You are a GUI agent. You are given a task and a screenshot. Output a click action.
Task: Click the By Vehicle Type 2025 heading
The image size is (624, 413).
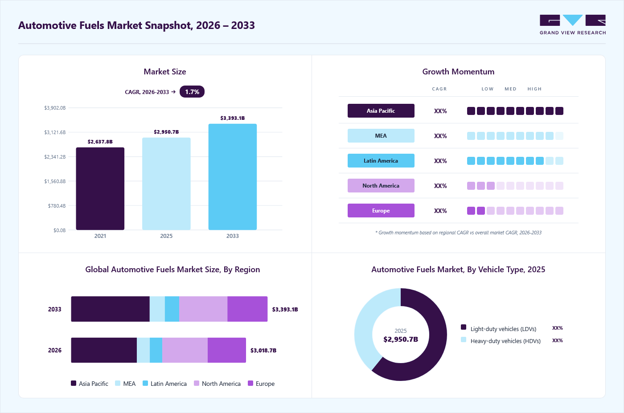click(x=458, y=270)
